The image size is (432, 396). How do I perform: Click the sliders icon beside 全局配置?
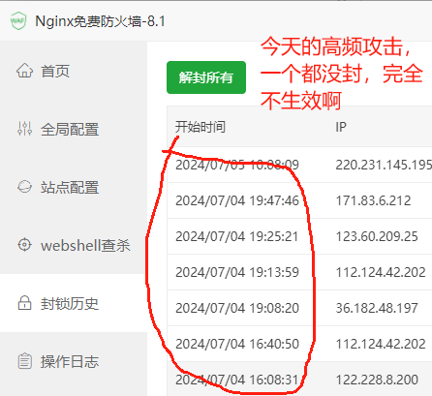coord(24,129)
